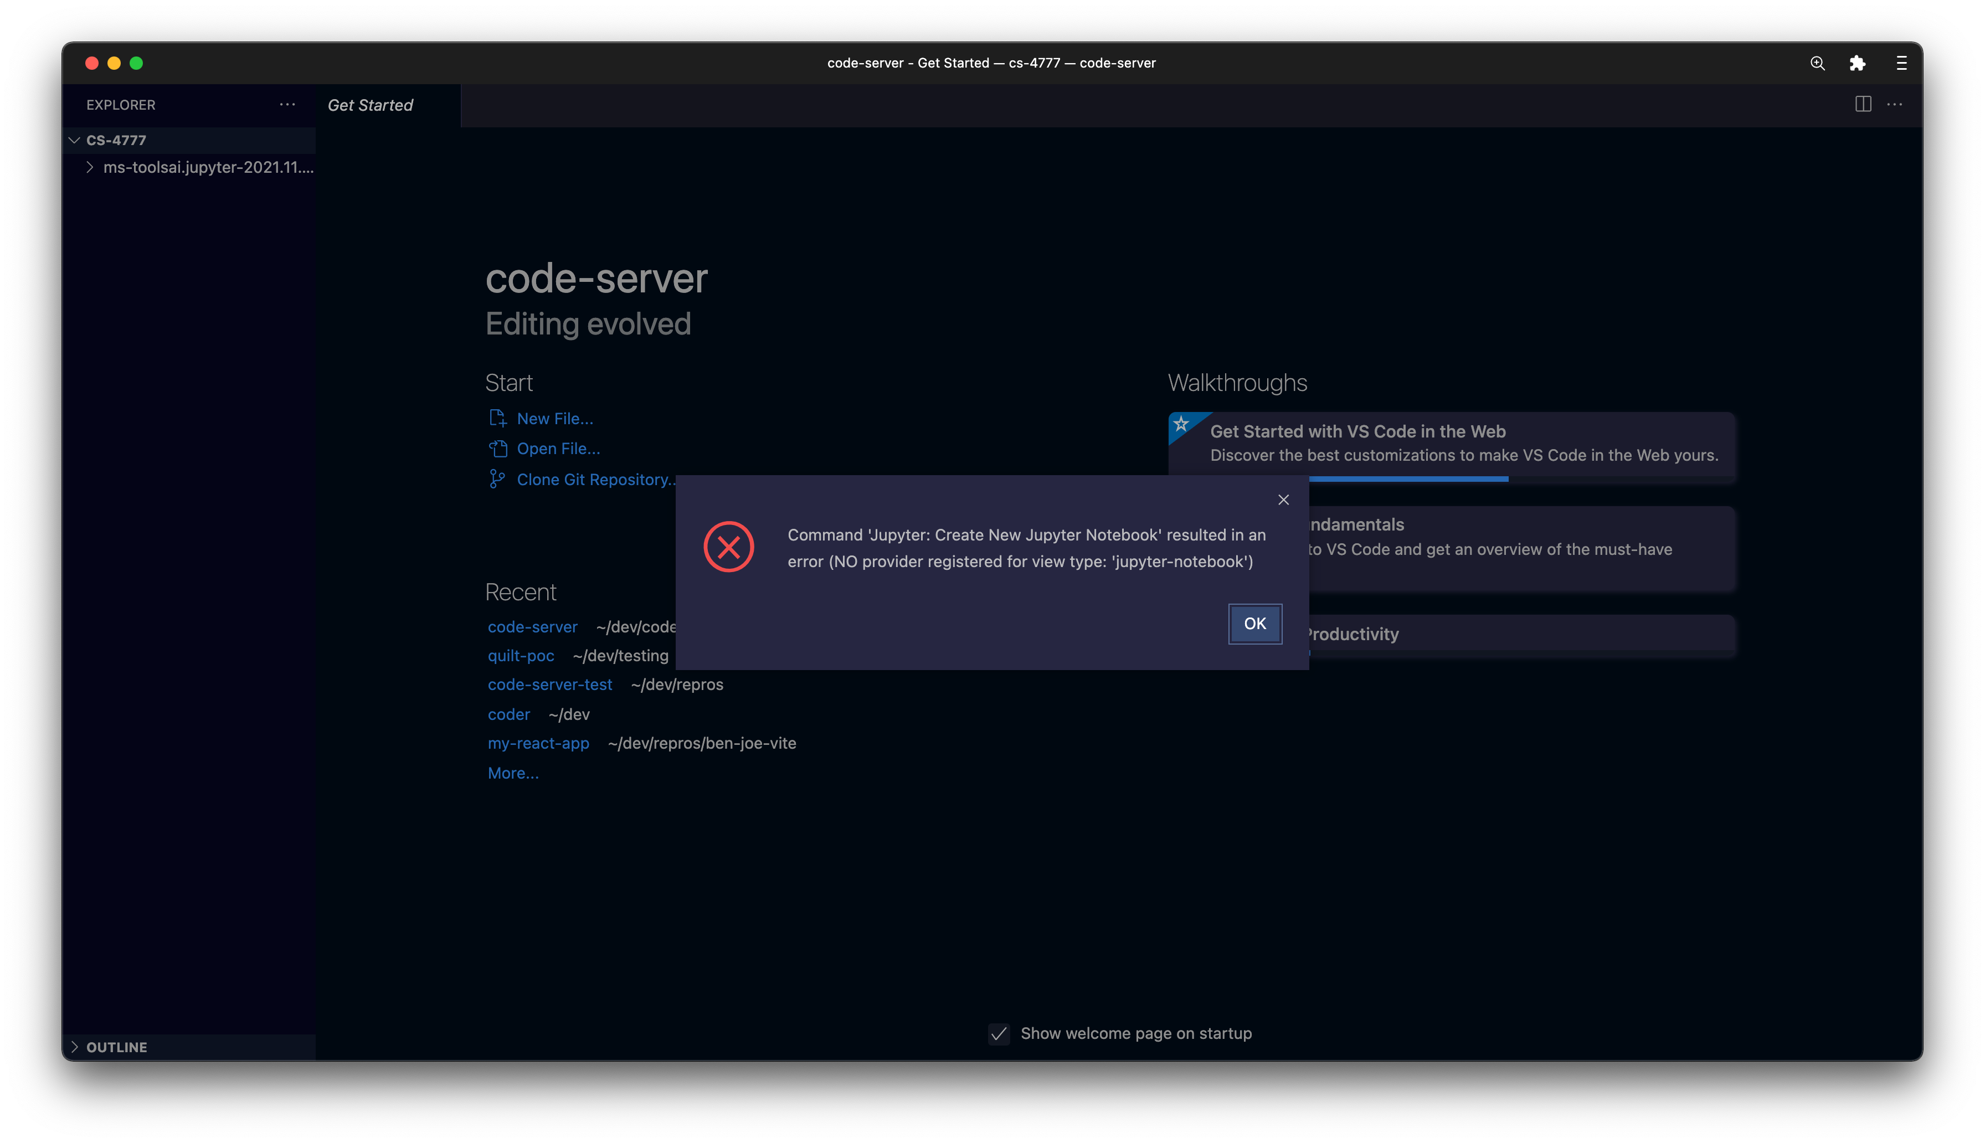Open the Extensions icon in the titlebar

pyautogui.click(x=1858, y=63)
